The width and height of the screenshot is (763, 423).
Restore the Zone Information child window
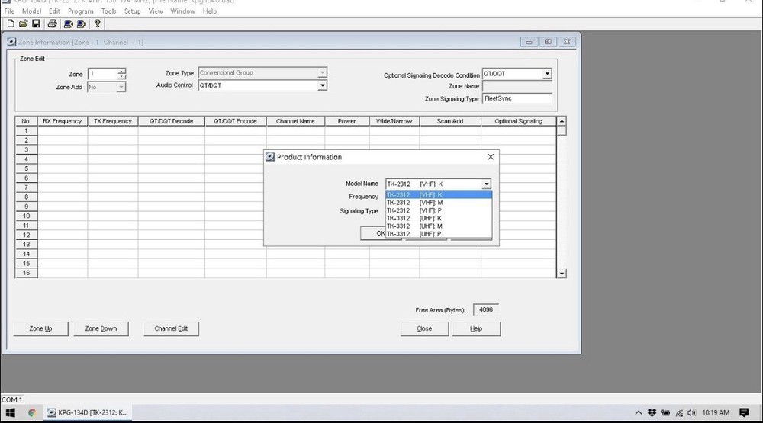(x=548, y=43)
